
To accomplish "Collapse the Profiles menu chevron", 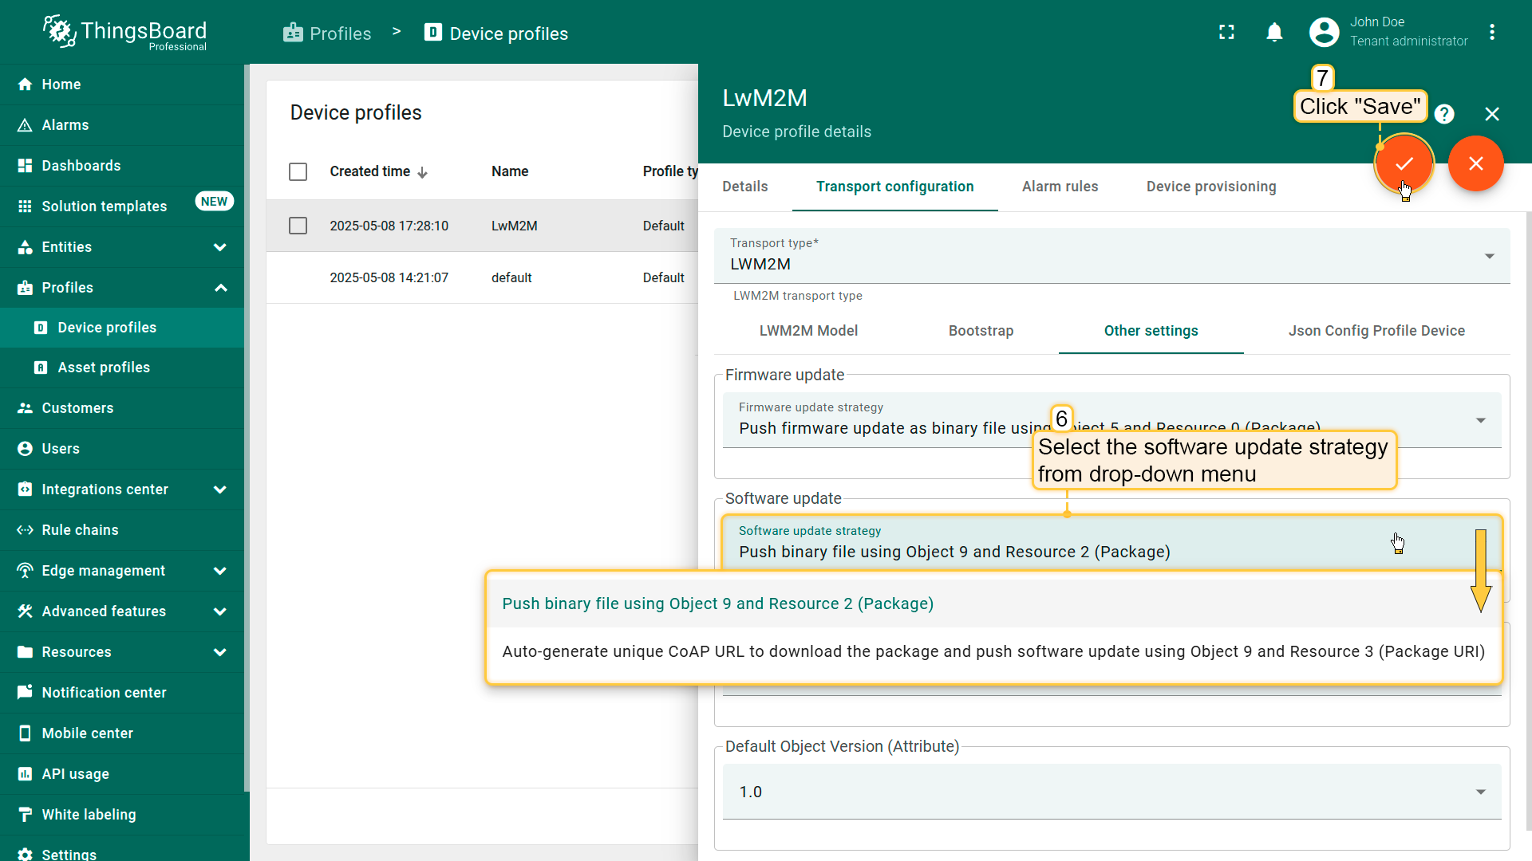I will pos(220,288).
